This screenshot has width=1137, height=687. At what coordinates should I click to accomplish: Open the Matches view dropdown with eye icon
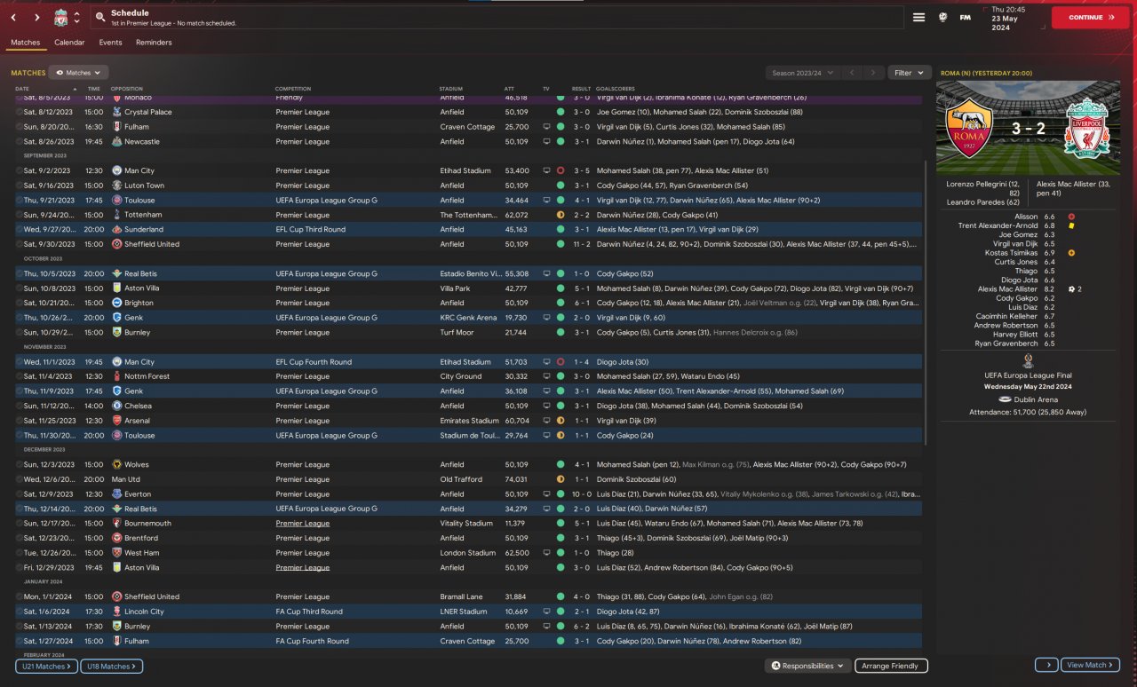pos(79,73)
